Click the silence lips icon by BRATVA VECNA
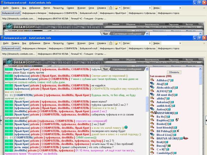Image resolution: width=207 pixels, height=155 pixels. click(186, 138)
